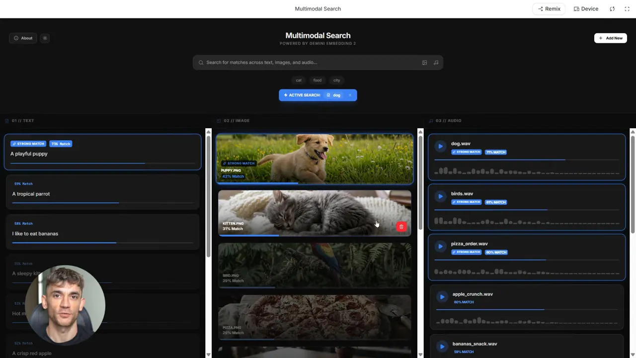
Task: Play the bananas_snack.wav audio clip
Action: tap(442, 347)
